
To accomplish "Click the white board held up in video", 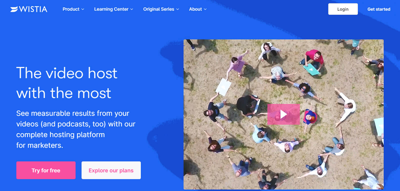I will click(x=223, y=87).
